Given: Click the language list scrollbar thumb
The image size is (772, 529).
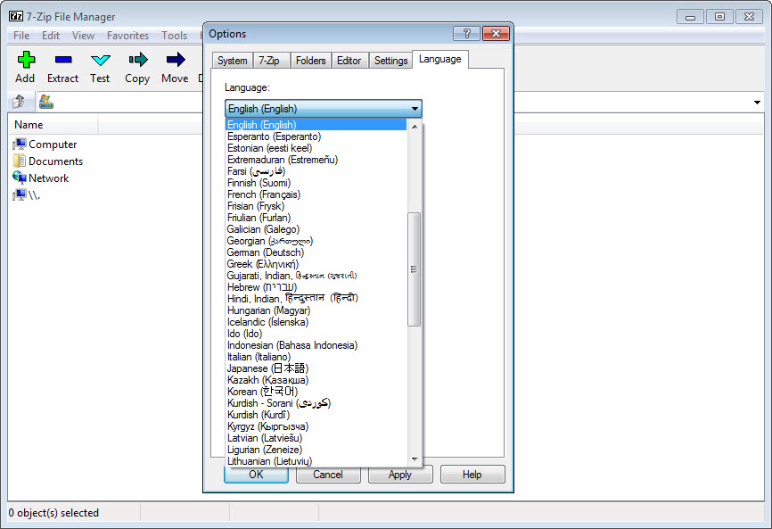Looking at the screenshot, I should coord(414,269).
